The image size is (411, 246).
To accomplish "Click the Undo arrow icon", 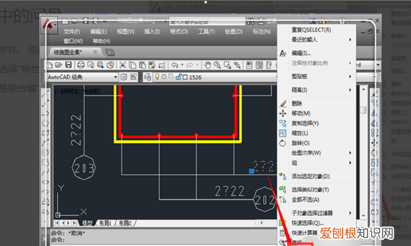I will point(175,65).
